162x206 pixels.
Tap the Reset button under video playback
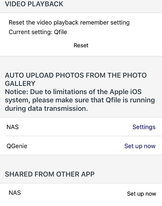tap(81, 46)
